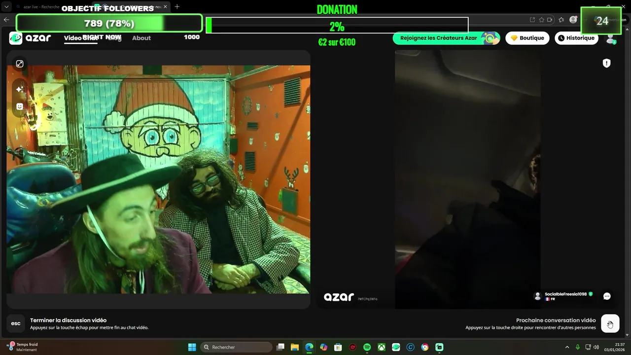This screenshot has width=631, height=355.
Task: Select the Video Chat tab
Action: (80, 38)
